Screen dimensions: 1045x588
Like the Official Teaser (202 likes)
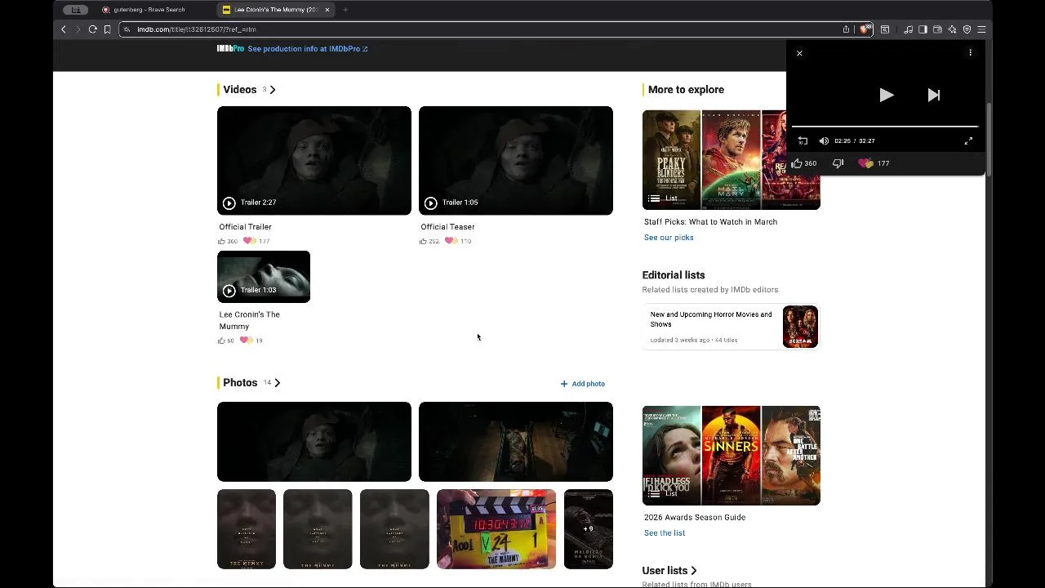tap(429, 242)
